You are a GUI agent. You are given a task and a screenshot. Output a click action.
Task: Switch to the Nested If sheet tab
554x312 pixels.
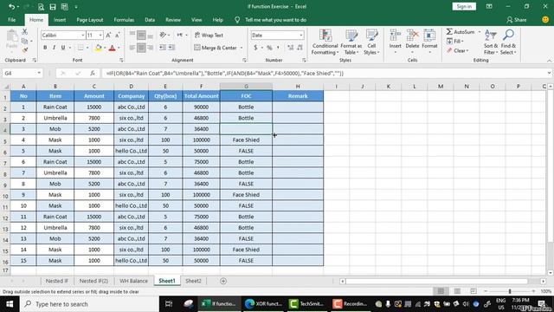tap(56, 281)
